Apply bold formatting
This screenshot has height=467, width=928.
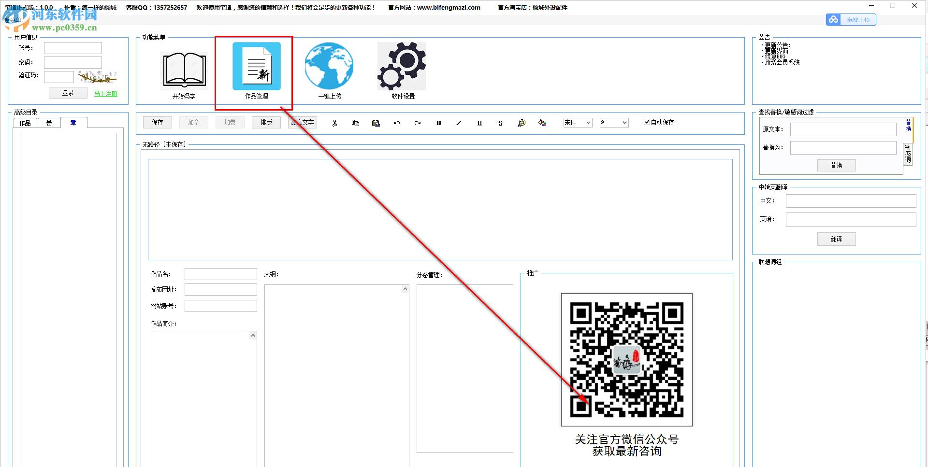coord(438,123)
